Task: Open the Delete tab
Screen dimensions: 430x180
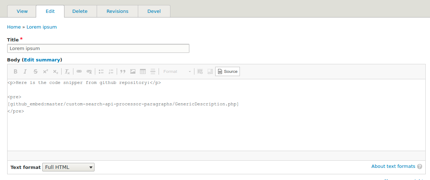Action: coord(80,11)
